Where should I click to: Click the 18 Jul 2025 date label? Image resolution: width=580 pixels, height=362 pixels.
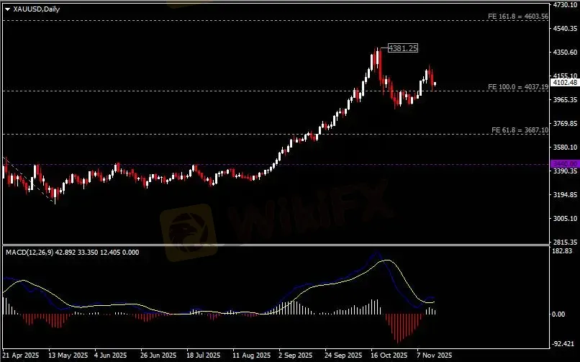click(204, 356)
